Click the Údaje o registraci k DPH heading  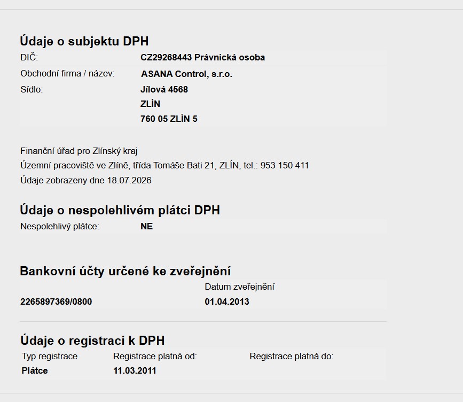click(92, 341)
